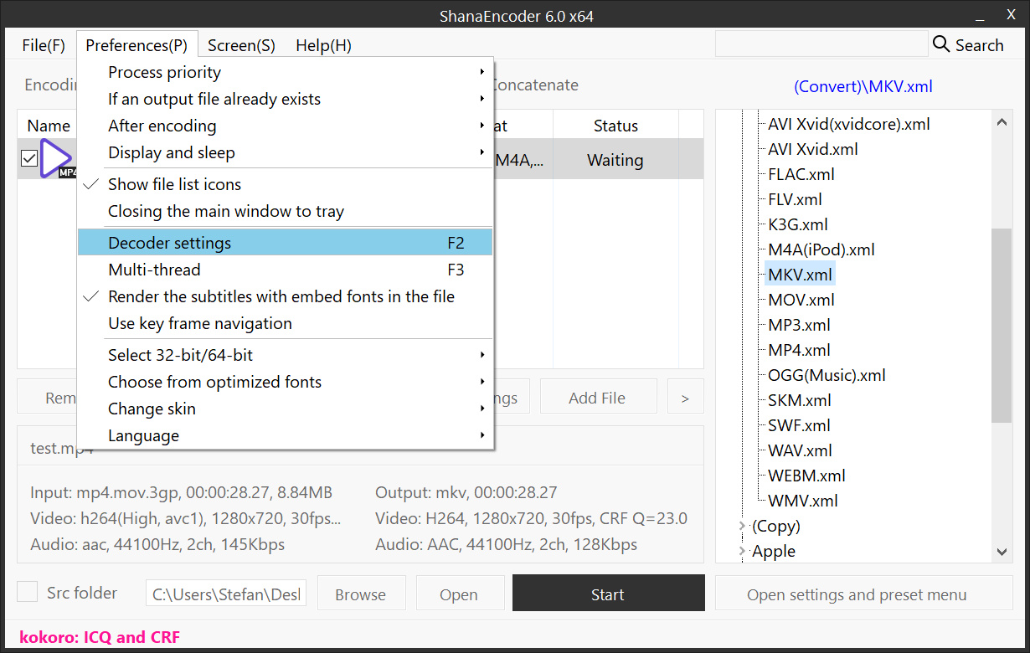Click the Add File button

(x=597, y=398)
